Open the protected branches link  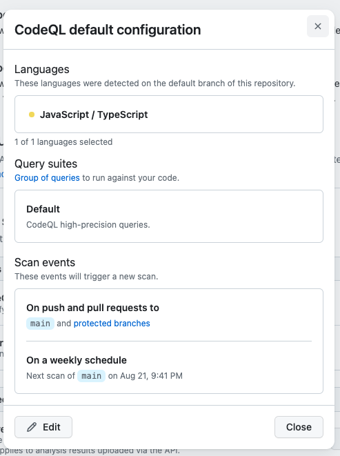pyautogui.click(x=112, y=324)
